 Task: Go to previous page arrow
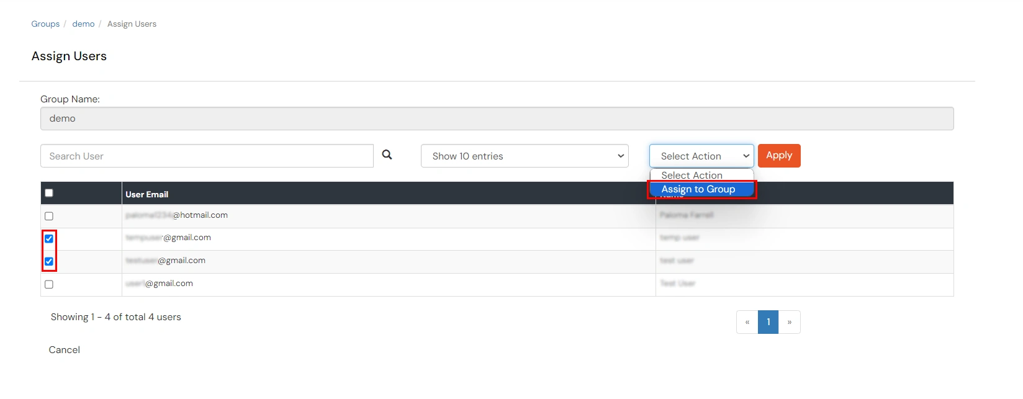(747, 322)
